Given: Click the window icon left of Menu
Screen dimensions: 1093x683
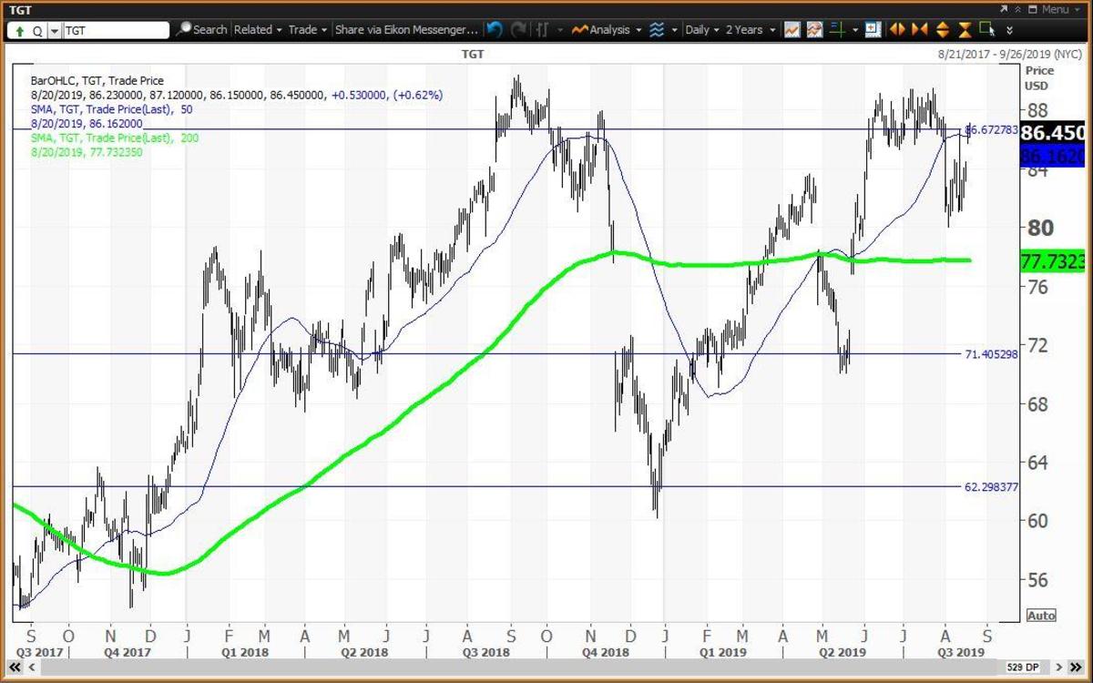Looking at the screenshot, I should tap(1033, 9).
